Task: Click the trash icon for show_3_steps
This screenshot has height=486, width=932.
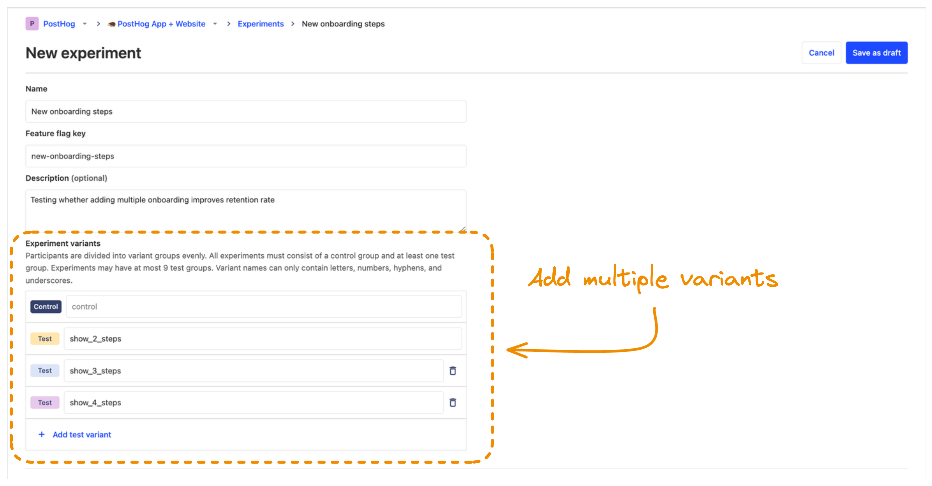Action: 452,371
